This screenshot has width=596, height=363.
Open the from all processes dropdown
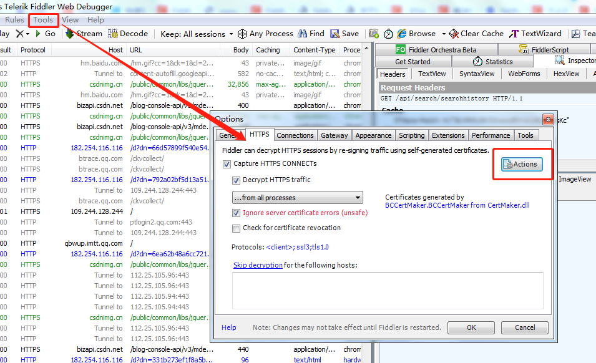pyautogui.click(x=297, y=198)
